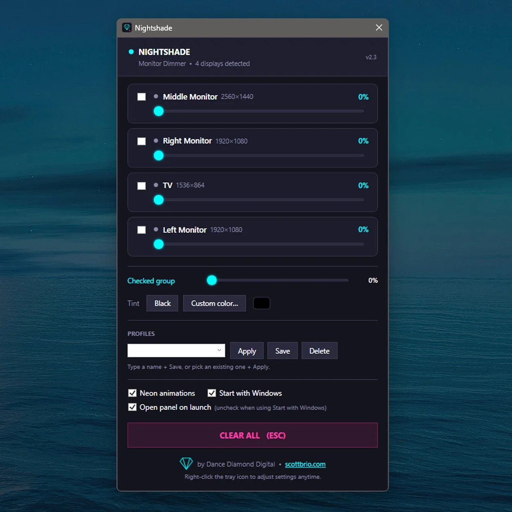This screenshot has height=512, width=512.
Task: Check the Middle Monitor checkbox
Action: tap(142, 97)
